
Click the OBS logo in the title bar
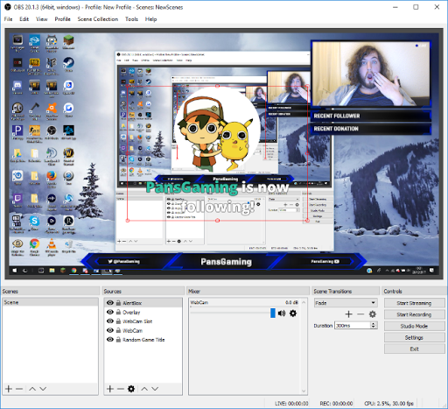click(8, 7)
